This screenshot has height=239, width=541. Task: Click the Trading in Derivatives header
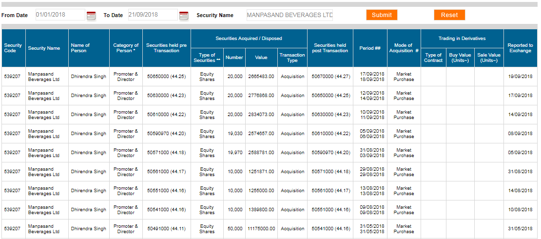pos(462,39)
